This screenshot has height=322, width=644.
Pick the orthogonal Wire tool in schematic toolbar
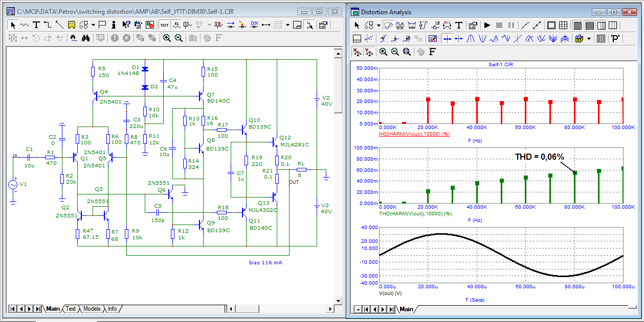point(48,24)
